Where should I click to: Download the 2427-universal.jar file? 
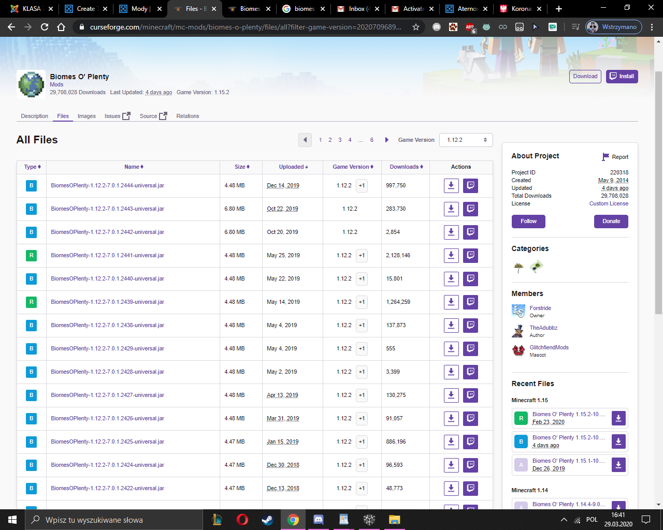tap(451, 395)
